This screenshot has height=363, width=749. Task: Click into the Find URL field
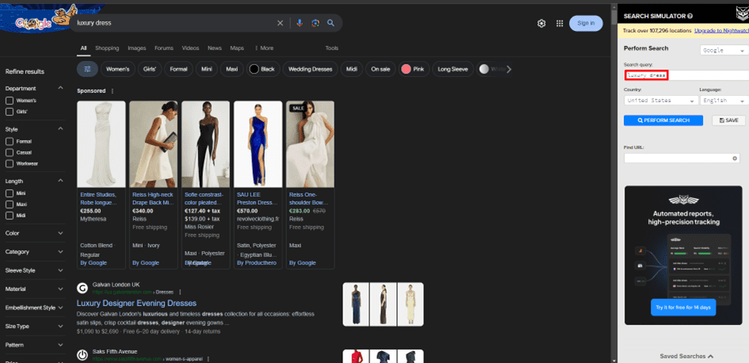point(683,158)
